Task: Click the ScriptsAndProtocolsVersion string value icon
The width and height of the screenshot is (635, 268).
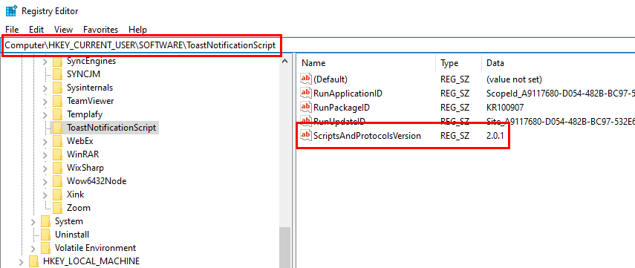Action: point(306,136)
